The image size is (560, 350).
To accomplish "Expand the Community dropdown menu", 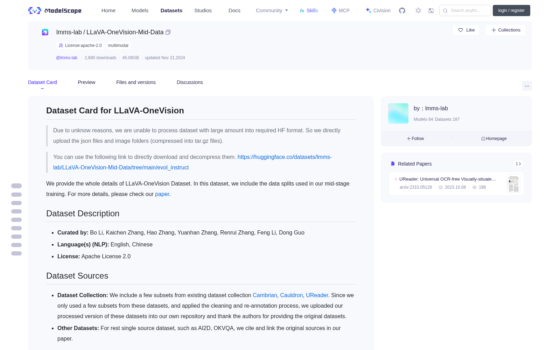I will (272, 10).
